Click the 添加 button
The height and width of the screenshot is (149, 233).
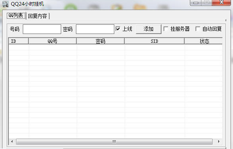coord(149,29)
